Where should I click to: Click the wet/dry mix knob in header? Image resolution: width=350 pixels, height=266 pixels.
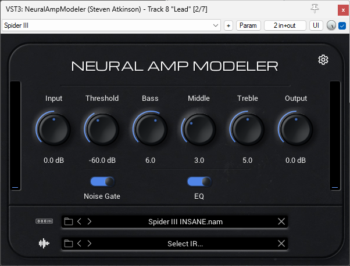pos(331,25)
